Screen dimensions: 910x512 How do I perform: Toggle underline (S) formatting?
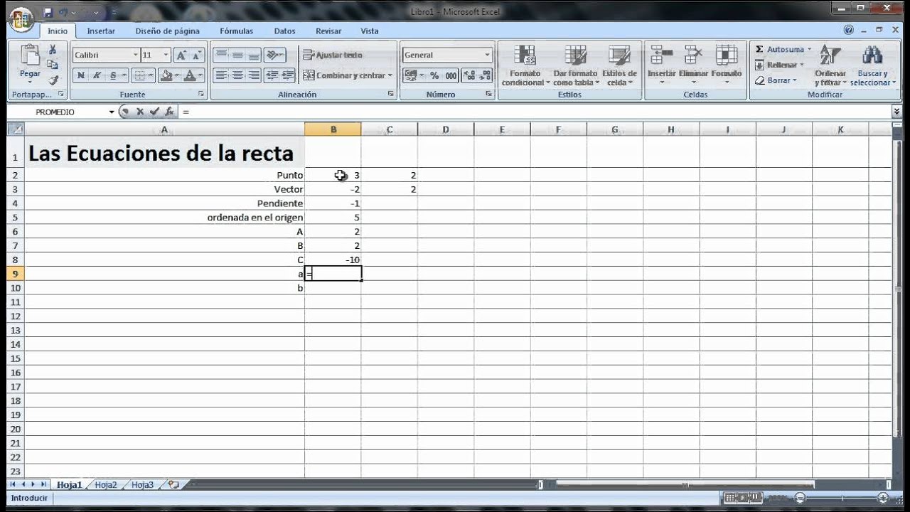point(113,75)
